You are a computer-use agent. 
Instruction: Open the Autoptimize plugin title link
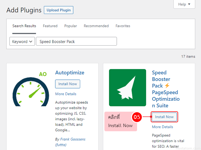[x=70, y=73]
